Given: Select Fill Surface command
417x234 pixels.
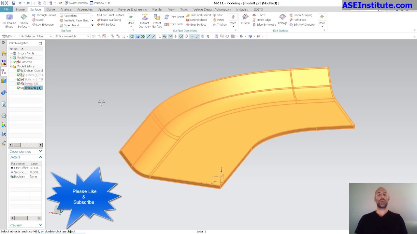Looking at the screenshot, I should [x=106, y=25].
